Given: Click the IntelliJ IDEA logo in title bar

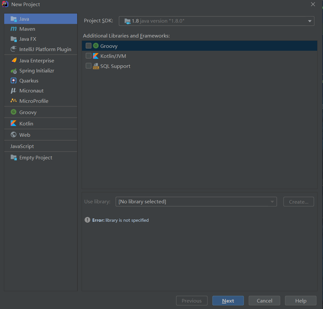Looking at the screenshot, I should pyautogui.click(x=5, y=4).
